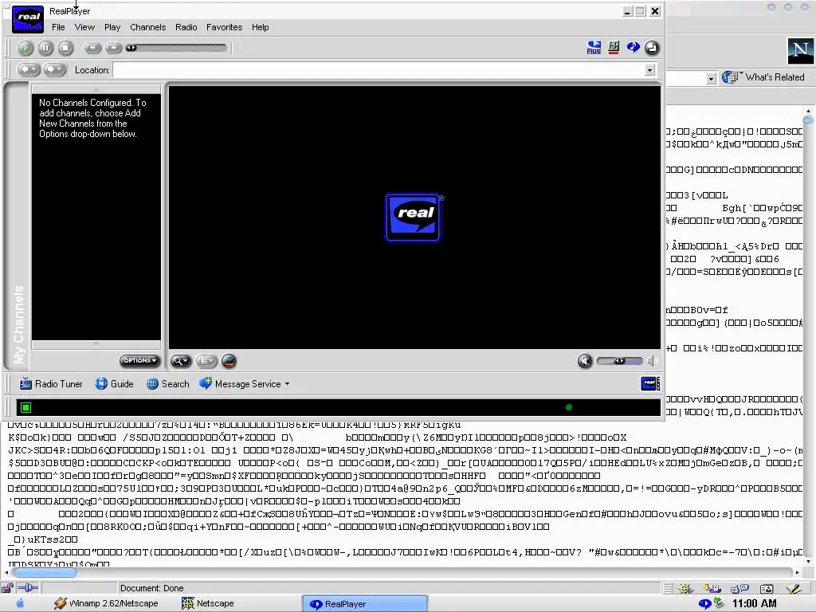Click the Netscape security lock icon

[x=7, y=588]
